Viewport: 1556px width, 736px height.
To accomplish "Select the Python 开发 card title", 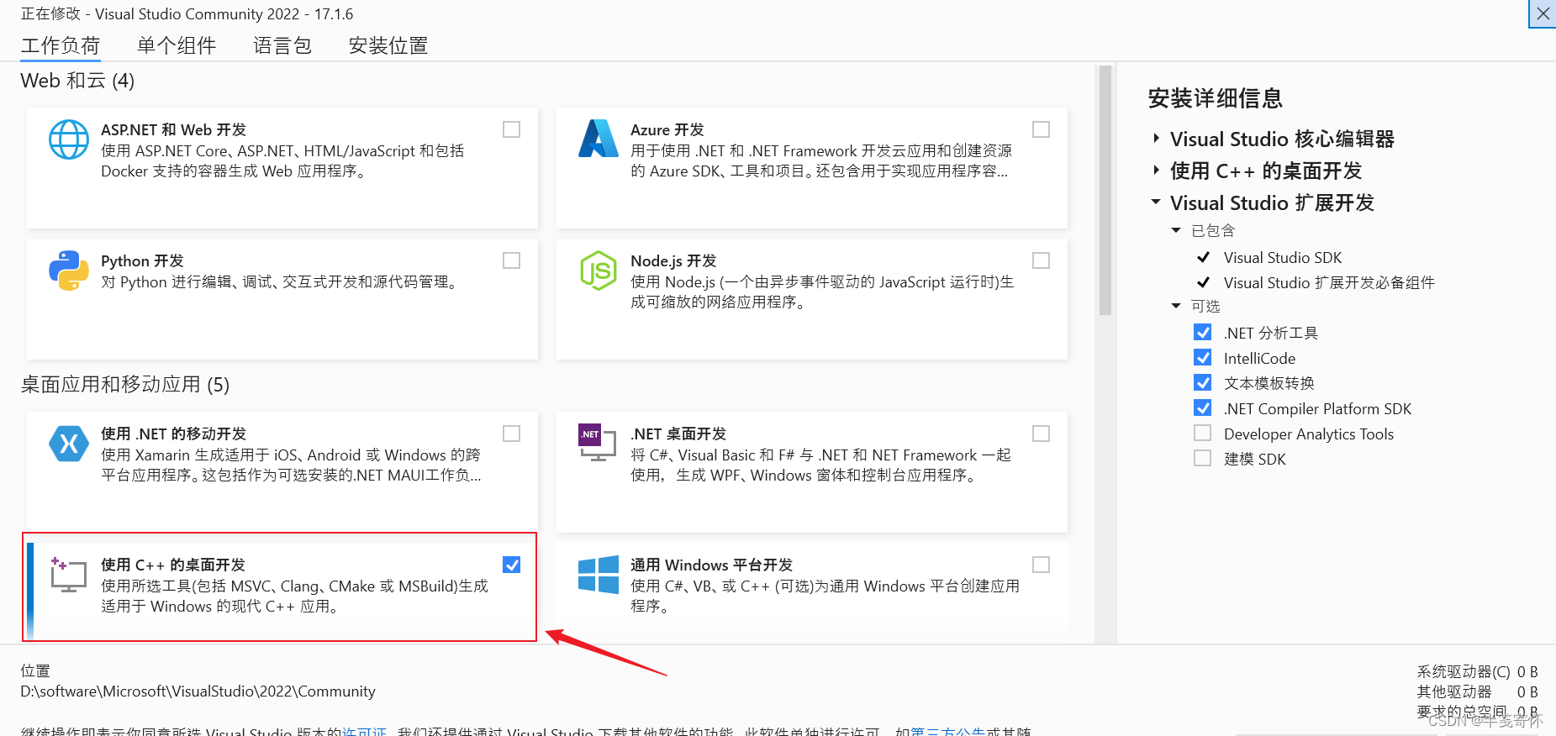I will click(x=142, y=260).
